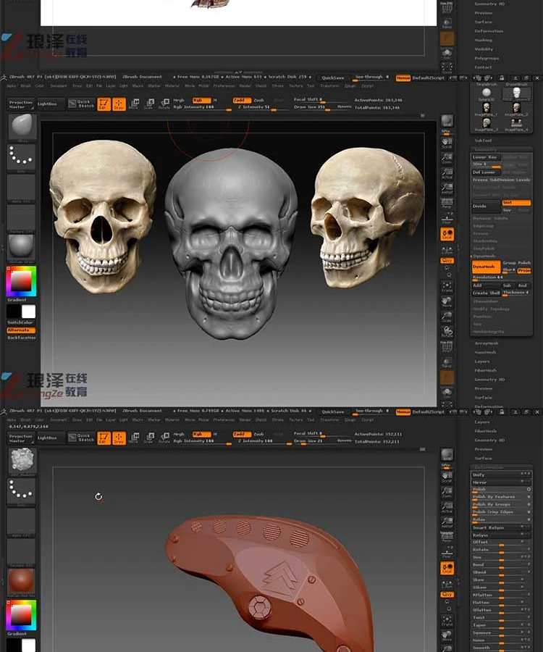Toggle Zadd in skull window toolbar

coord(242,100)
